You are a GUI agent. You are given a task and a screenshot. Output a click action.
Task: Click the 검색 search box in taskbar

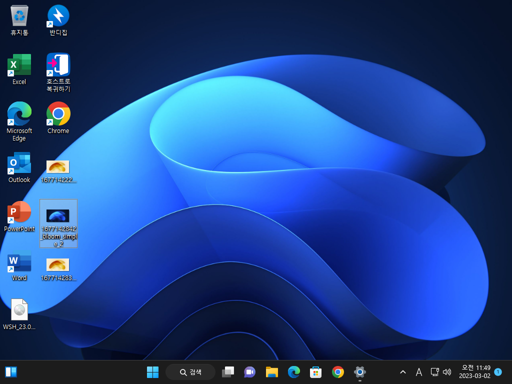190,372
